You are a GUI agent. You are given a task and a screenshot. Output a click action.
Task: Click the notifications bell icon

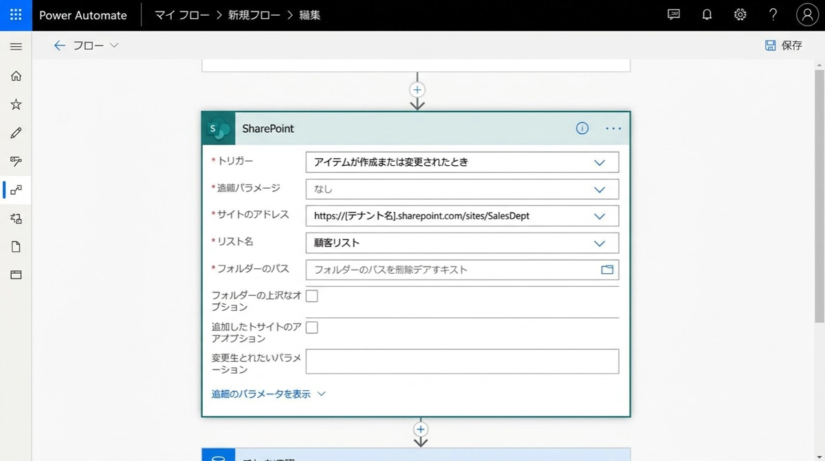click(707, 15)
